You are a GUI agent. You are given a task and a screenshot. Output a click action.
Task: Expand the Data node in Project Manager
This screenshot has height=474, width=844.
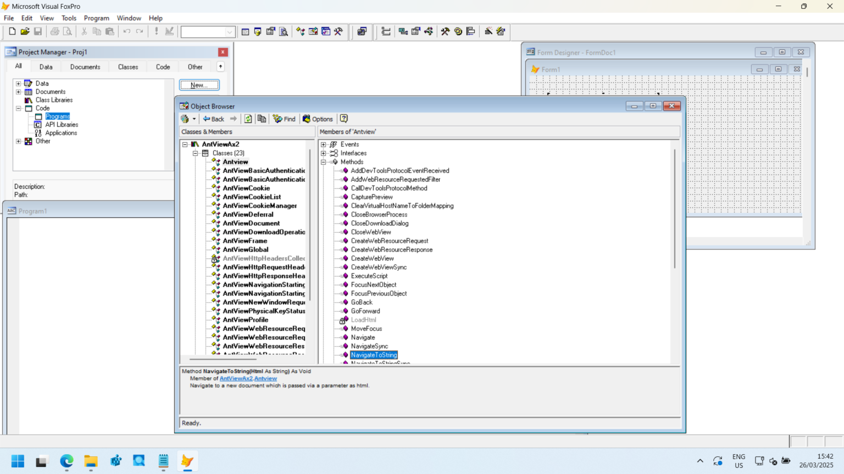(x=18, y=83)
